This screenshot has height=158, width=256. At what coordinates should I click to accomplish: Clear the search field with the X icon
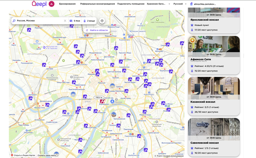tap(65, 21)
